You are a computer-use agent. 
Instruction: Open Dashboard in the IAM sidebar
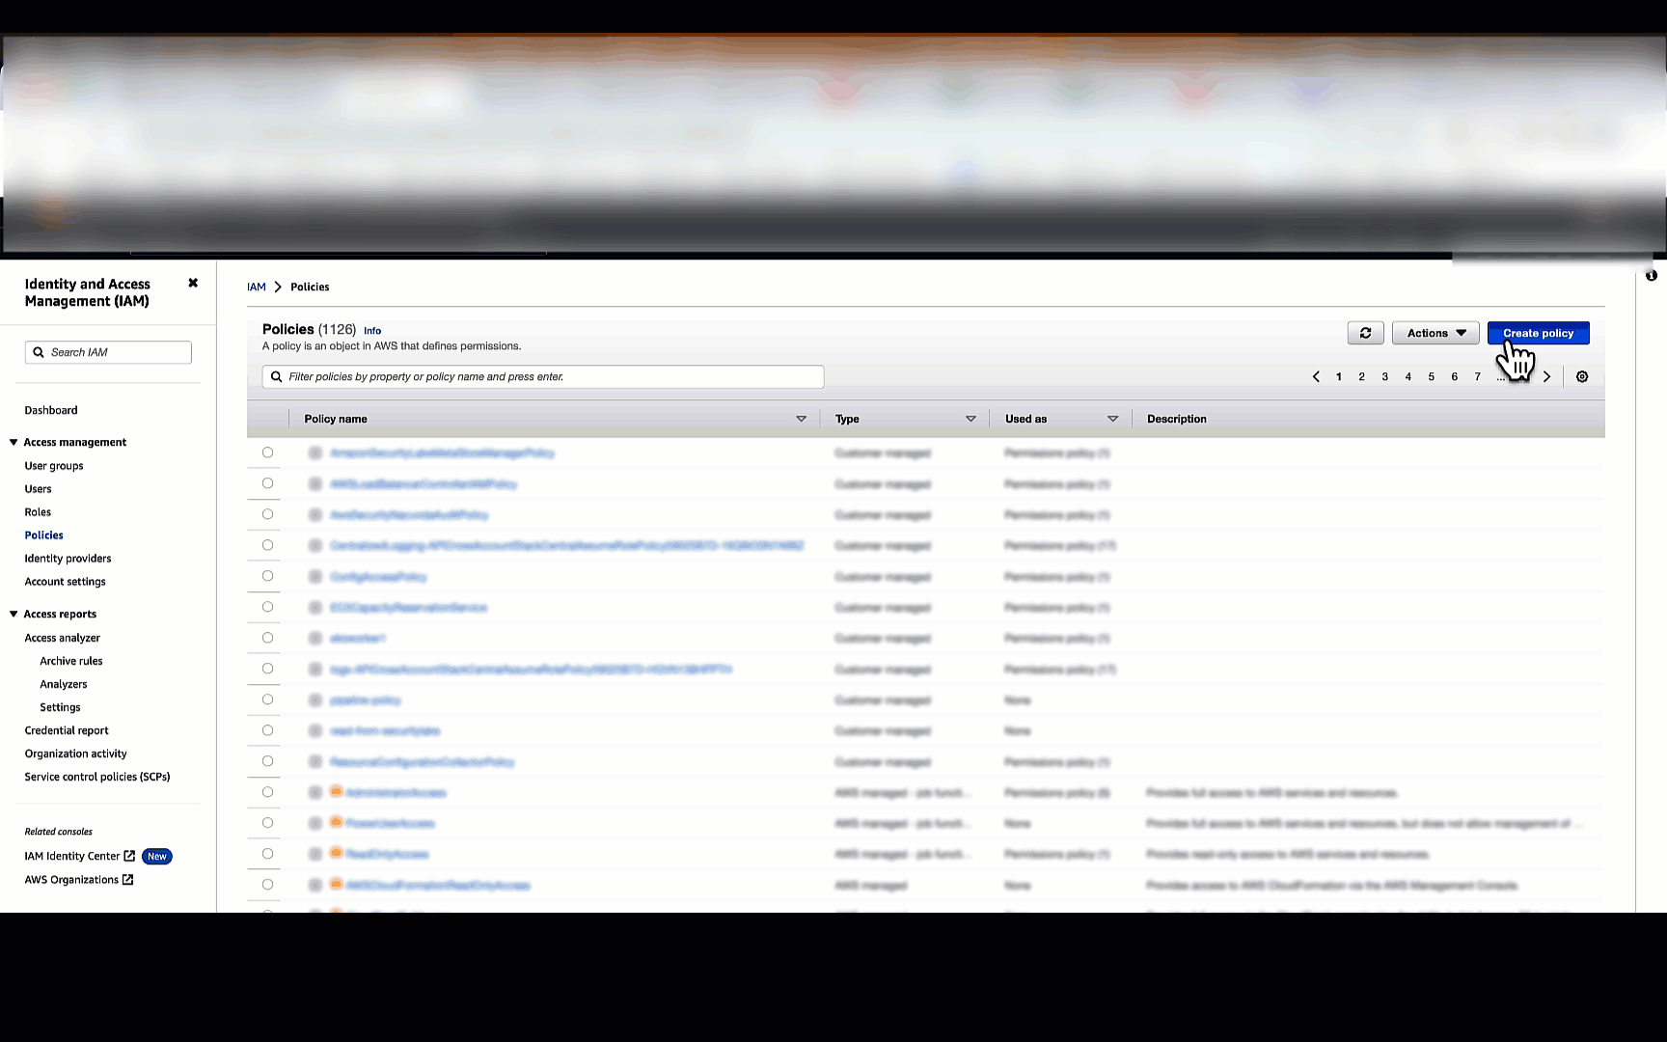click(x=51, y=410)
